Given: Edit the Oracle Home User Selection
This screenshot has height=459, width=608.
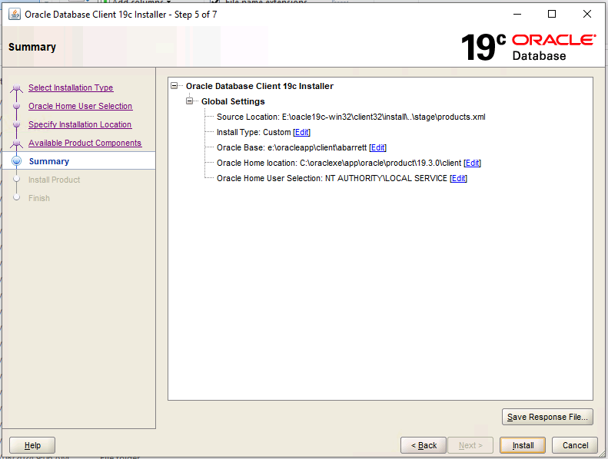Looking at the screenshot, I should tap(458, 178).
